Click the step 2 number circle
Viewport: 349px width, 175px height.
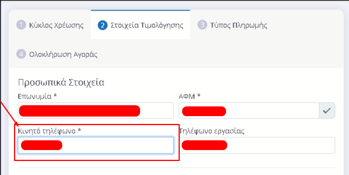(103, 25)
